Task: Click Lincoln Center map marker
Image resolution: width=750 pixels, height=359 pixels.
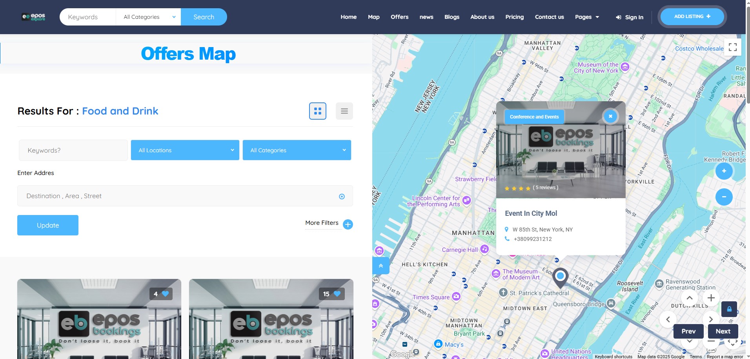Action: pos(466,200)
